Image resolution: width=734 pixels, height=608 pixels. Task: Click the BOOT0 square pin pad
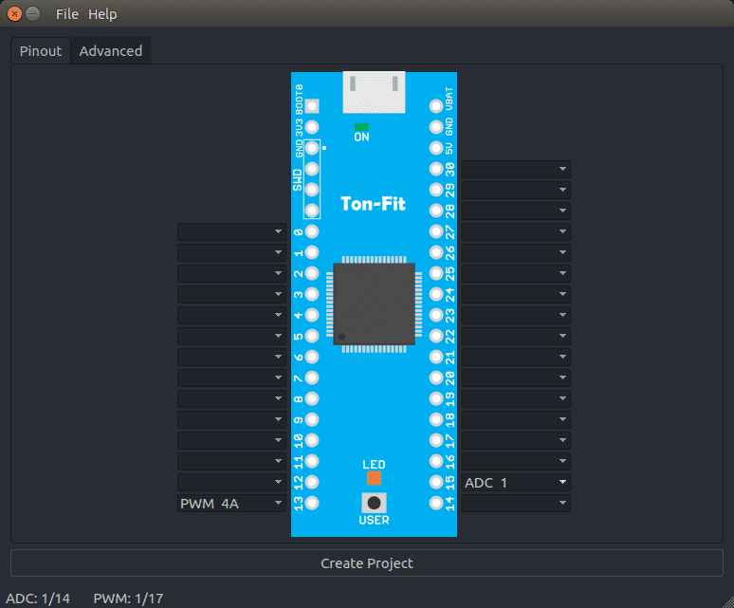click(x=312, y=105)
